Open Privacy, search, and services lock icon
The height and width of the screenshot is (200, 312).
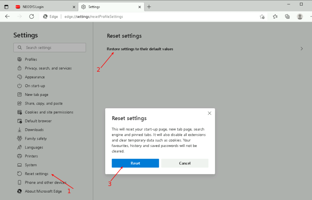pyautogui.click(x=19, y=68)
